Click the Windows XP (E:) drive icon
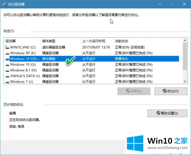 pos(7,53)
